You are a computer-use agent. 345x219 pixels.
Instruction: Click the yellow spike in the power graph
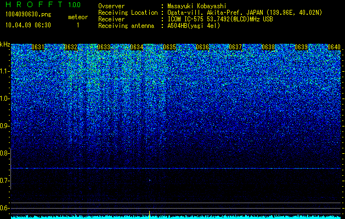[x=149, y=215]
